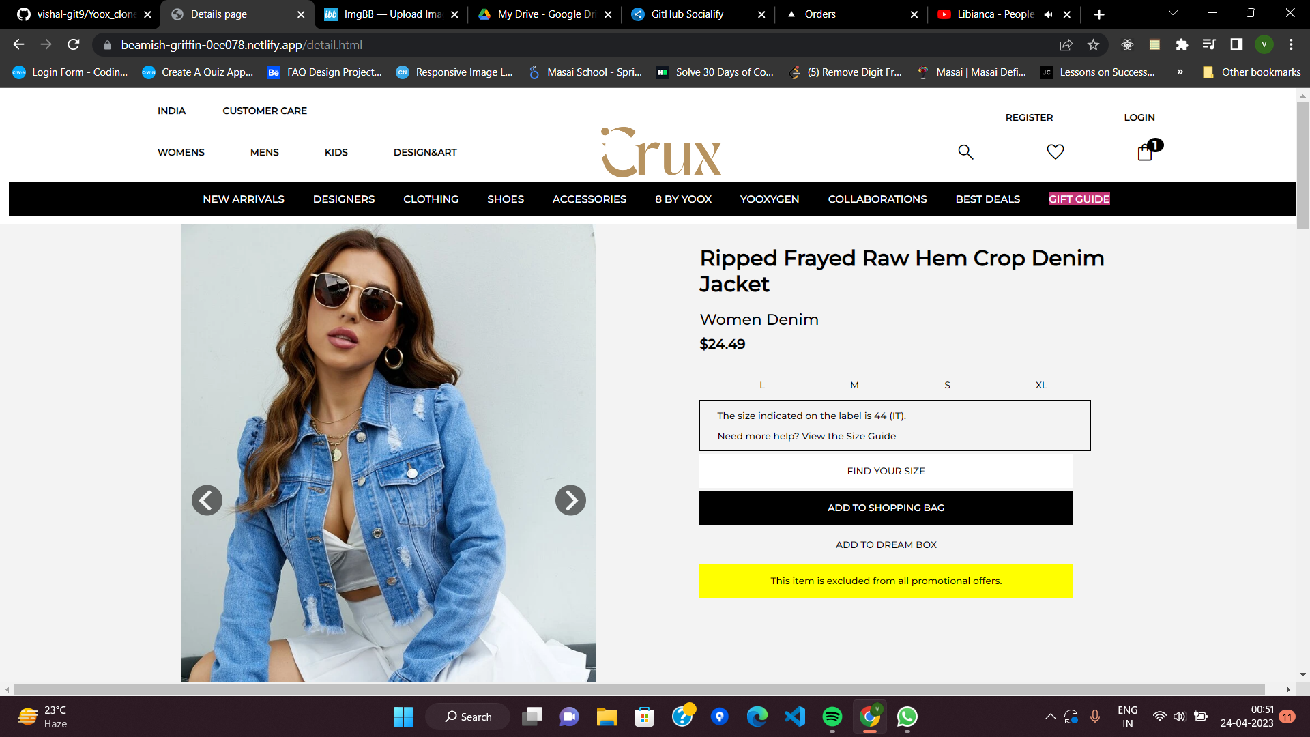The width and height of the screenshot is (1310, 737).
Task: Show next product image arrow
Action: point(570,500)
